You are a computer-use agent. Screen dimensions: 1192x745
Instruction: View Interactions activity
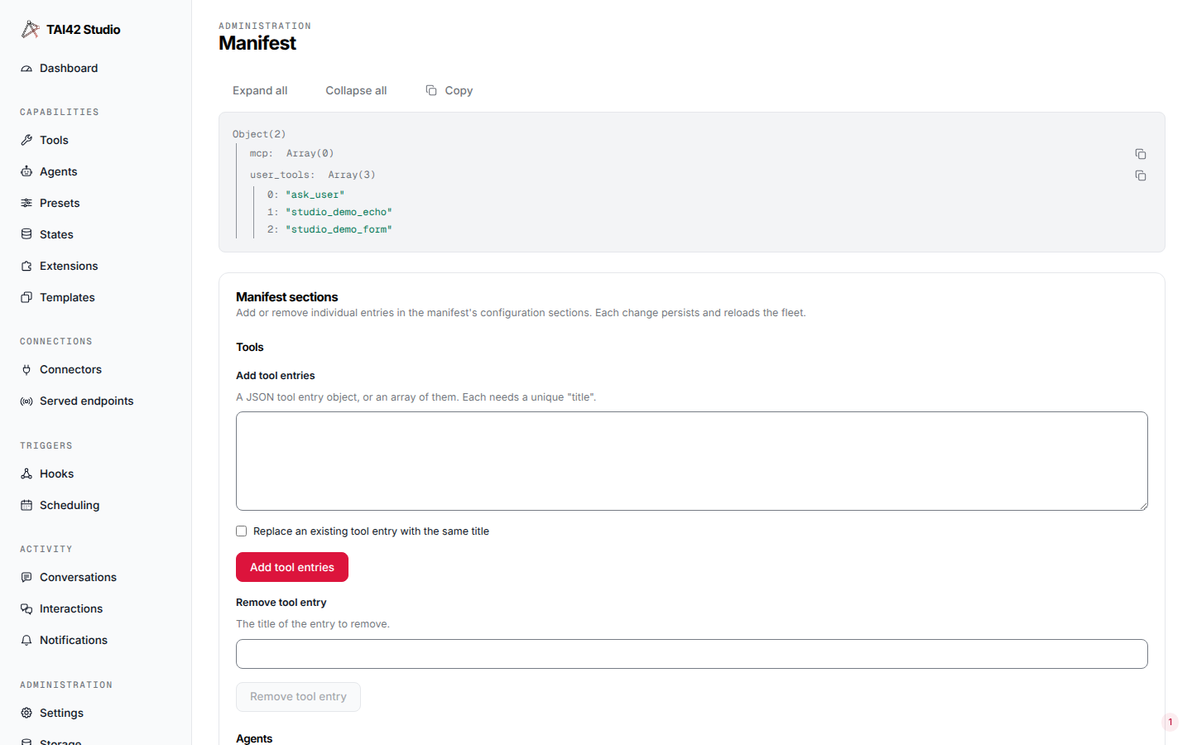pyautogui.click(x=71, y=608)
